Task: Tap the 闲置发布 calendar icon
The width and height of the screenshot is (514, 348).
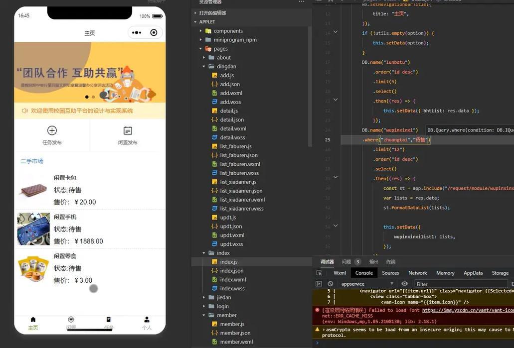Action: pyautogui.click(x=128, y=130)
